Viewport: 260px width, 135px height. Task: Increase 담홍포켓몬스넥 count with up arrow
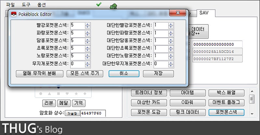point(87,40)
